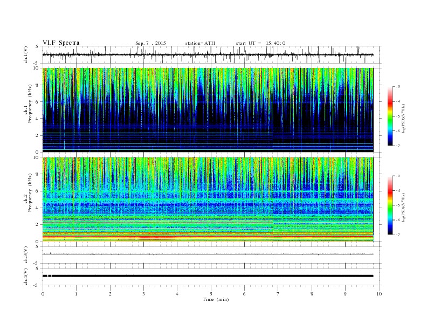The height and width of the screenshot is (330, 427).
Task: Select the "start UT = 15:40:0" text
Action: click(260, 43)
